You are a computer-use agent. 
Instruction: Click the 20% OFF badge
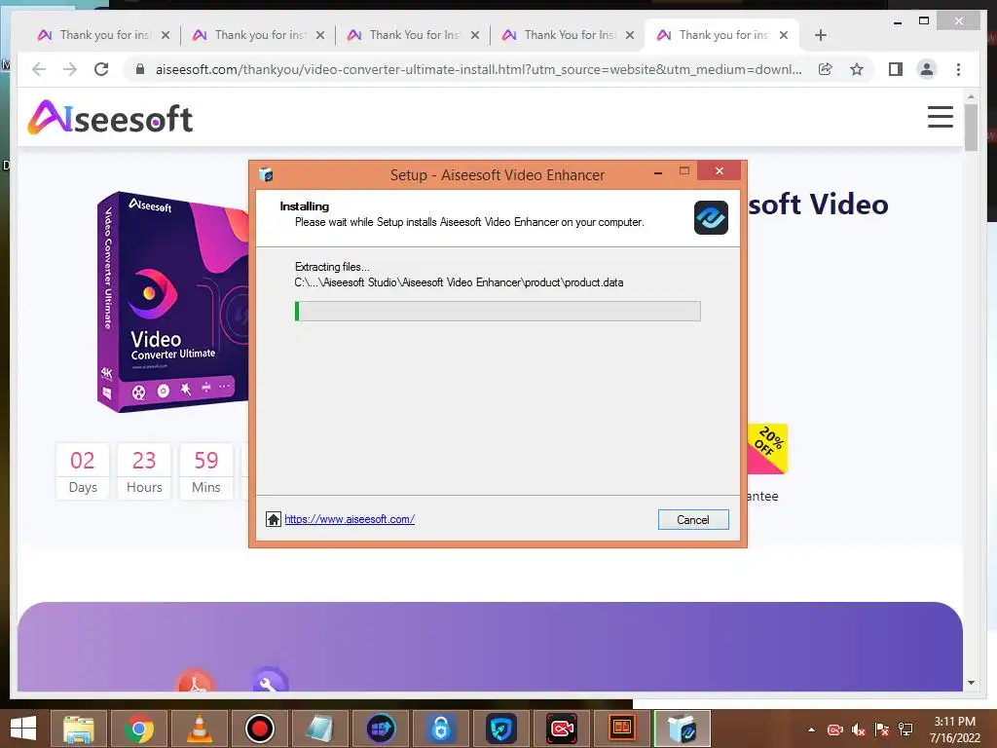tap(768, 448)
